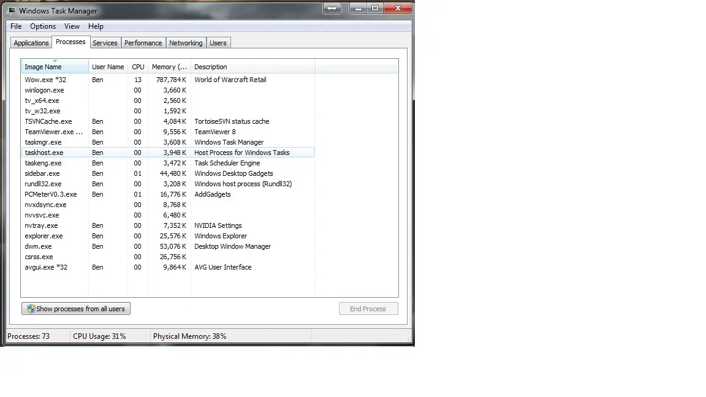
Task: Sort by the Memory column header
Action: (169, 67)
